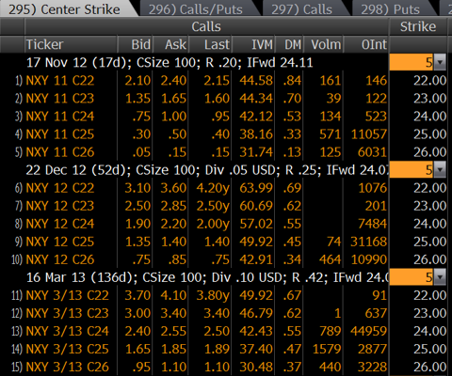The height and width of the screenshot is (376, 452).
Task: Click last price 3.80y
Action: tap(213, 295)
